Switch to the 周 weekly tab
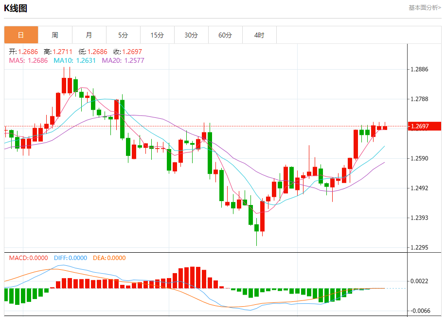Viewport: 446px width, 317px height. pos(55,35)
